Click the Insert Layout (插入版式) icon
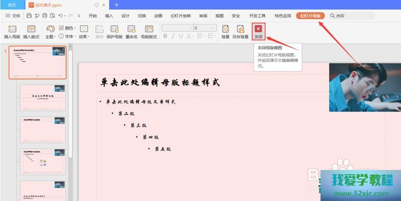The width and height of the screenshot is (401, 201). click(x=31, y=29)
